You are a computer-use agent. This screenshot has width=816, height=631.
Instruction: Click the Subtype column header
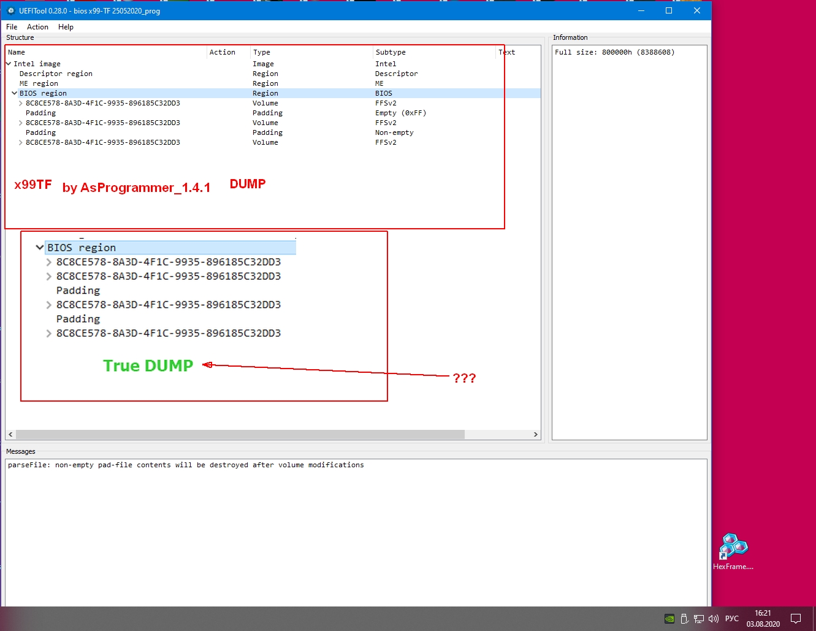(x=435, y=52)
